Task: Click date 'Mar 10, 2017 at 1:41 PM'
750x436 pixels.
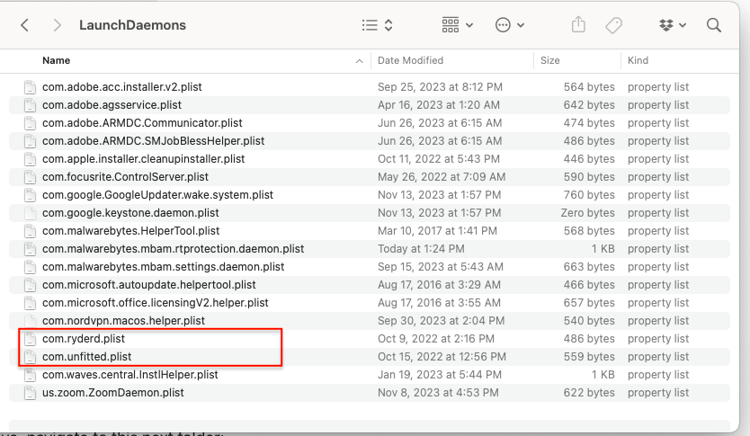Action: 437,231
